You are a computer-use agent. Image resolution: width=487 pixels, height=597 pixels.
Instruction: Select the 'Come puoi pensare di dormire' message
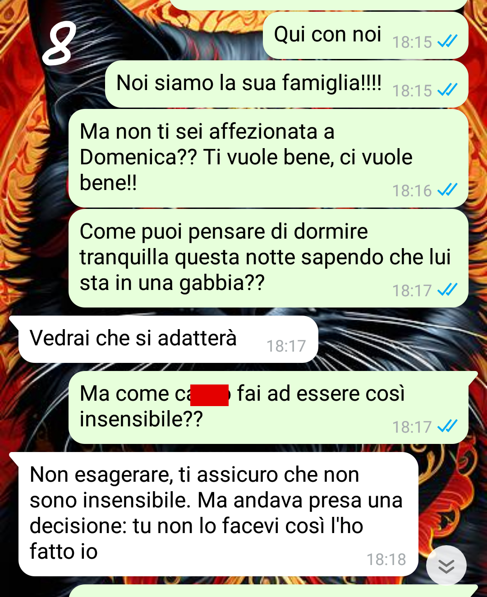[x=268, y=258]
